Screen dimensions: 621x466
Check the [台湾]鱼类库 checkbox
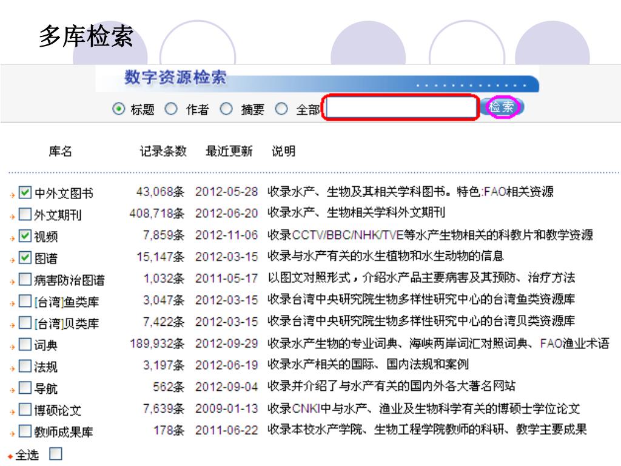click(x=24, y=301)
